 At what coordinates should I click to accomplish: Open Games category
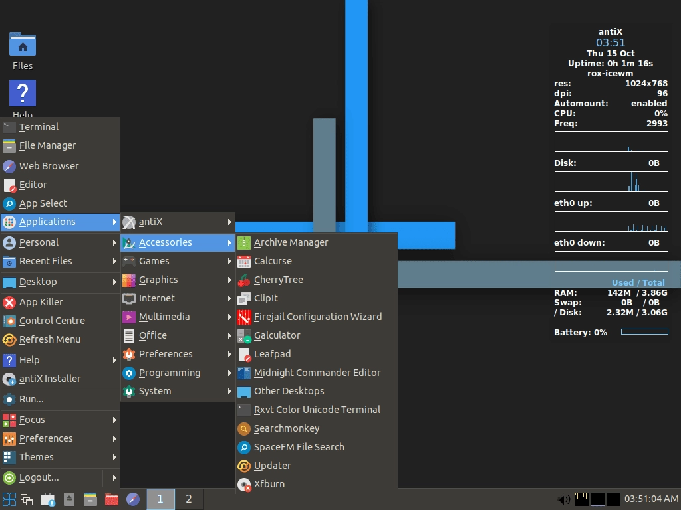(x=178, y=262)
